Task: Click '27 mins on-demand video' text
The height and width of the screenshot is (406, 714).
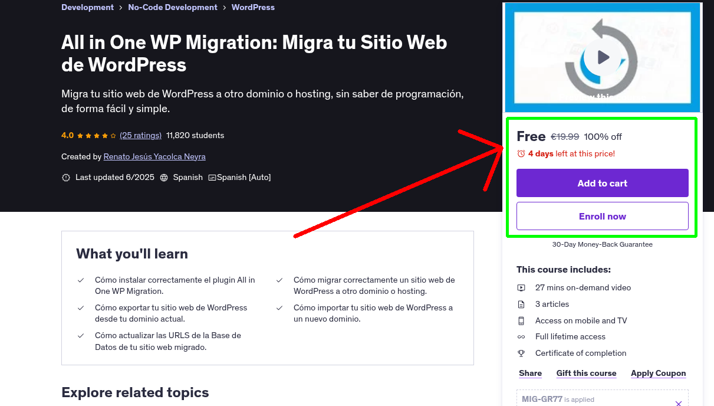Action: tap(583, 288)
